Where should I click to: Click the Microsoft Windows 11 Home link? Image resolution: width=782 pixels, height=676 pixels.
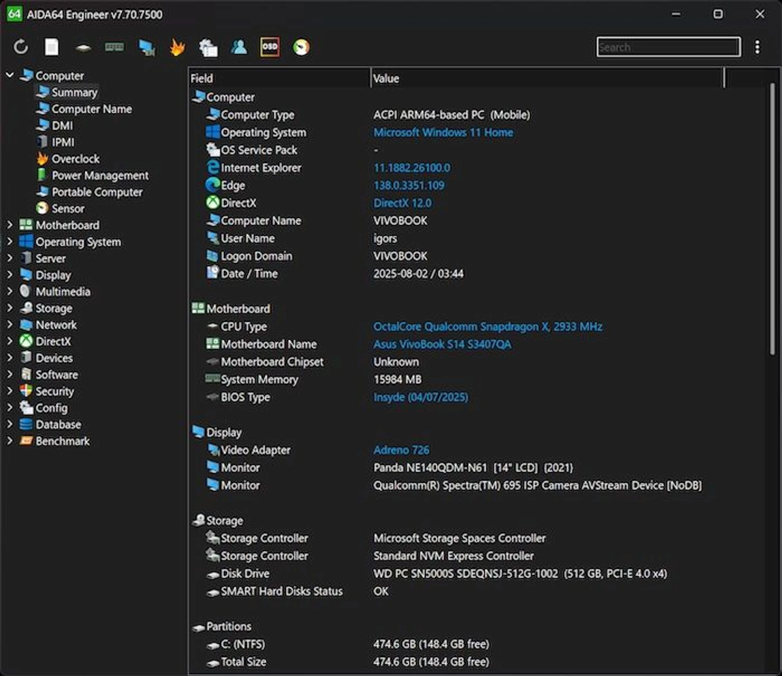tap(443, 132)
